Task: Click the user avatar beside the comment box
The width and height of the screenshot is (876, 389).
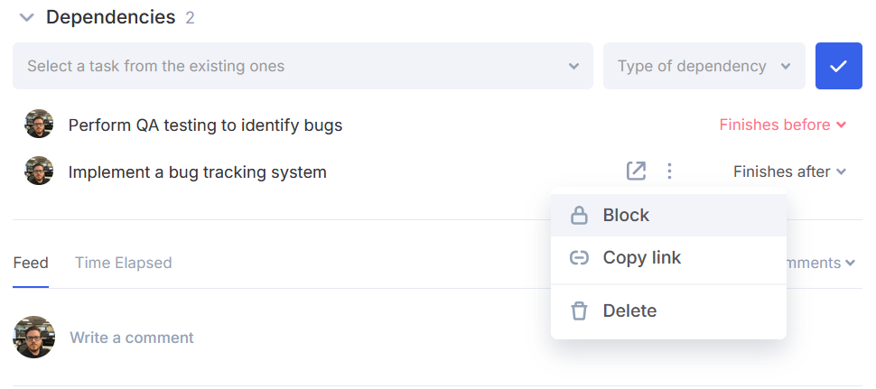Action: (34, 337)
